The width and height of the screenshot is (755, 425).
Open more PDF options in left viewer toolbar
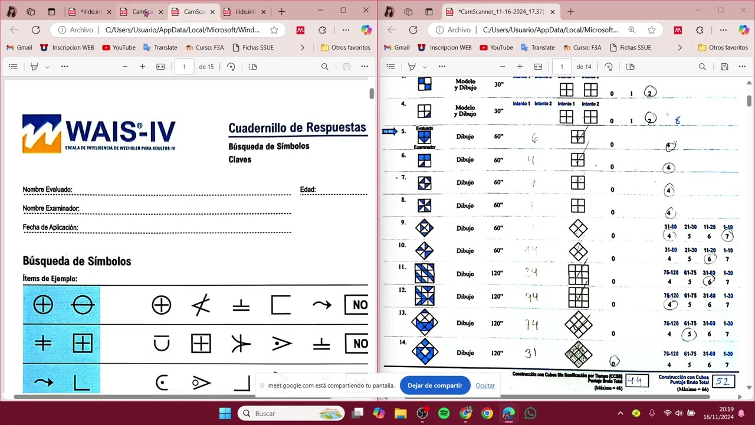365,67
